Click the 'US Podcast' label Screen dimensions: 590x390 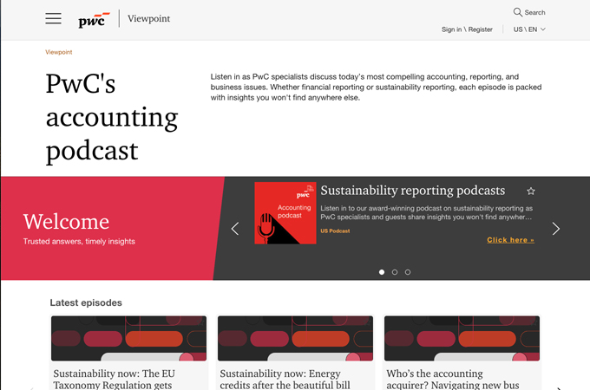335,231
